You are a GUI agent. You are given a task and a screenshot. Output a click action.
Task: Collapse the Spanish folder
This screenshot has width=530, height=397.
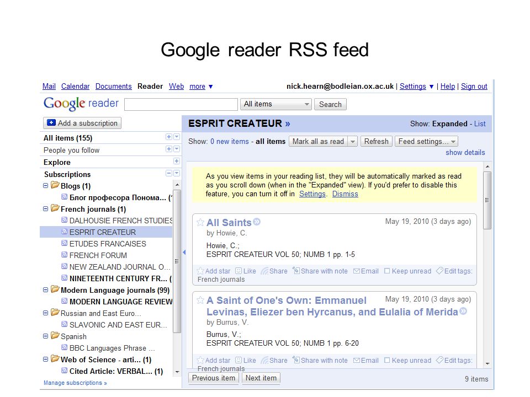(46, 336)
